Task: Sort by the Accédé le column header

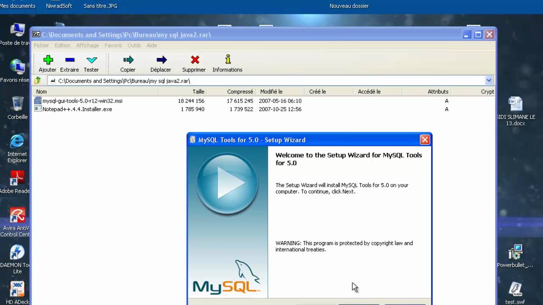Action: pyautogui.click(x=378, y=91)
